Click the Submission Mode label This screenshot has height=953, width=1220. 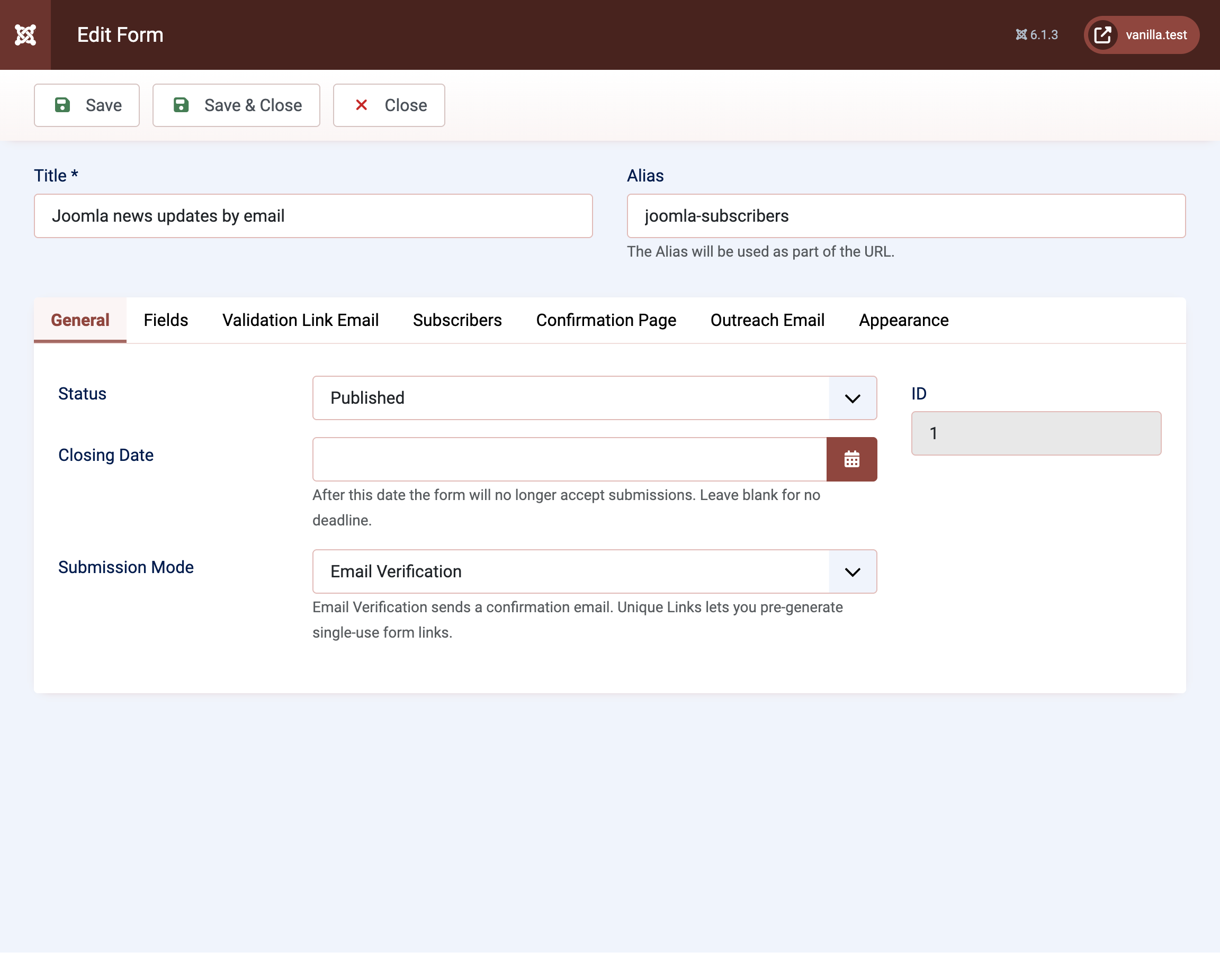click(x=125, y=567)
